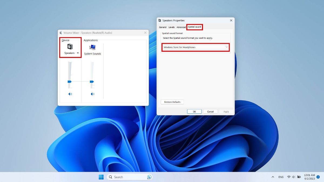The height and width of the screenshot is (182, 324).
Task: Click the ENG language indicator
Action: (281, 177)
